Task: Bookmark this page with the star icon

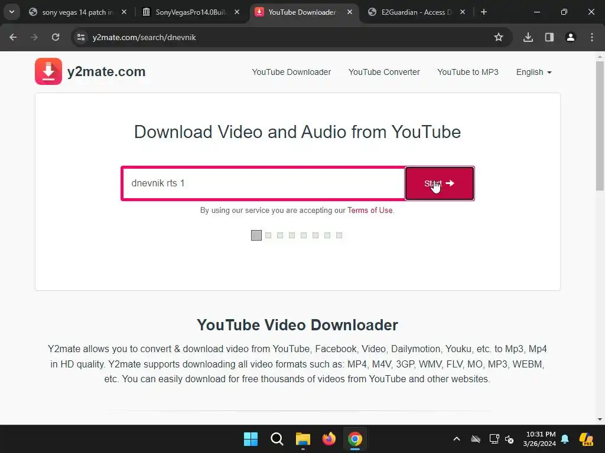Action: (499, 37)
